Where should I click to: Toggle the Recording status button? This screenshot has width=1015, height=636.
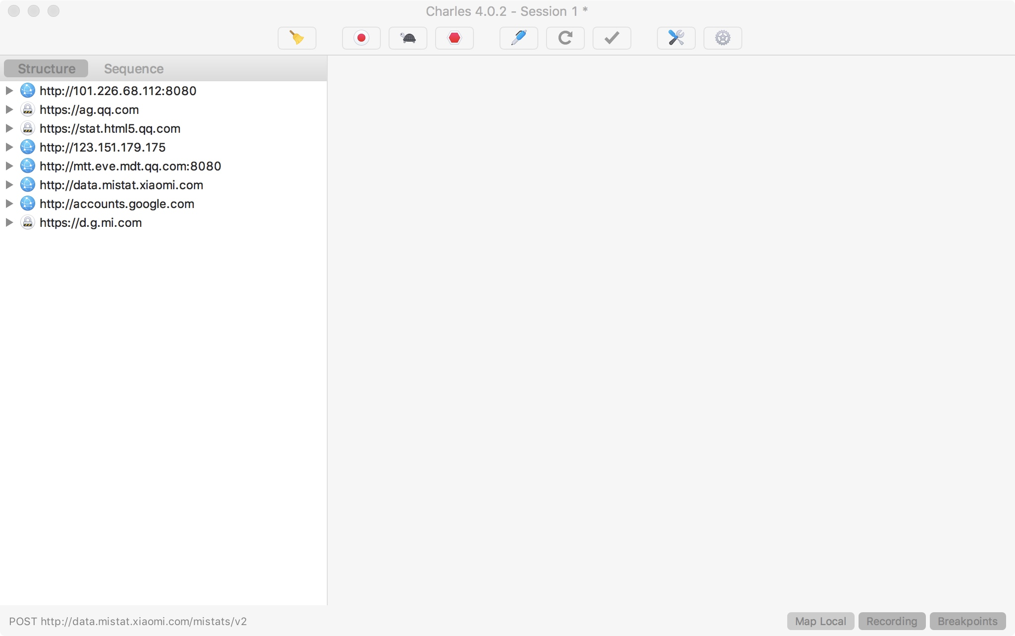pyautogui.click(x=891, y=621)
